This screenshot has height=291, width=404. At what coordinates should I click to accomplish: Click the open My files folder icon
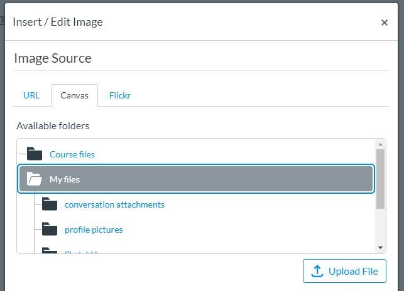tap(35, 179)
